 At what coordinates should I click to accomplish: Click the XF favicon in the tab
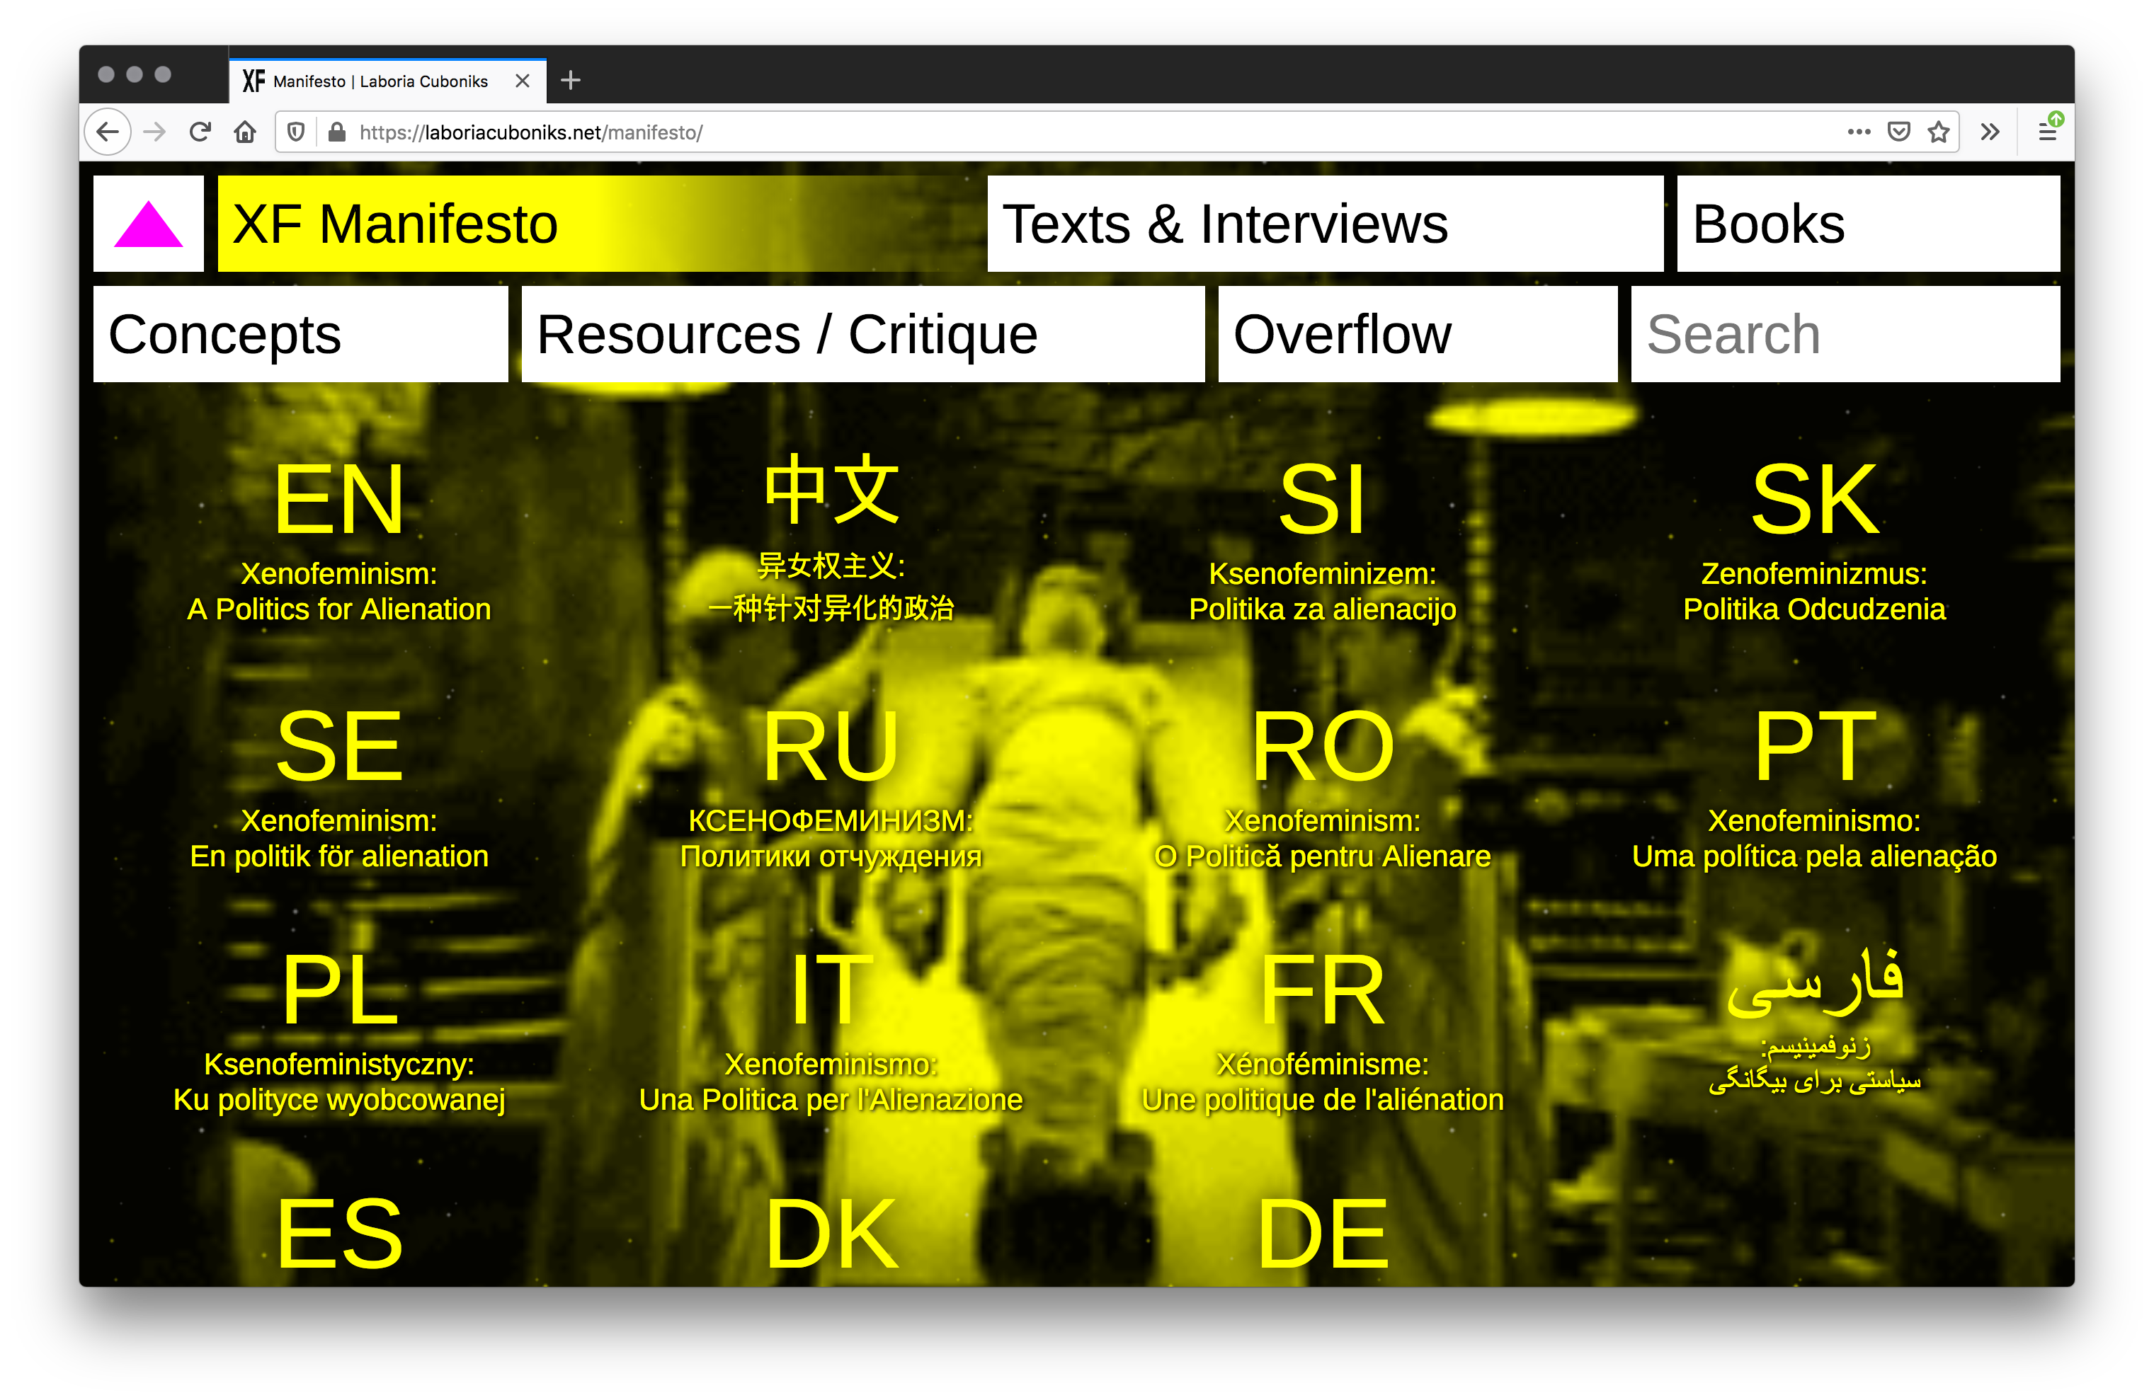click(253, 81)
